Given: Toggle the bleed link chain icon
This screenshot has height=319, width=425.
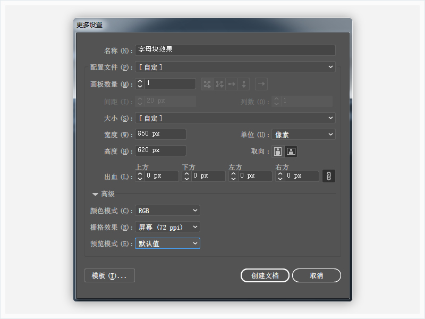Looking at the screenshot, I should point(329,176).
